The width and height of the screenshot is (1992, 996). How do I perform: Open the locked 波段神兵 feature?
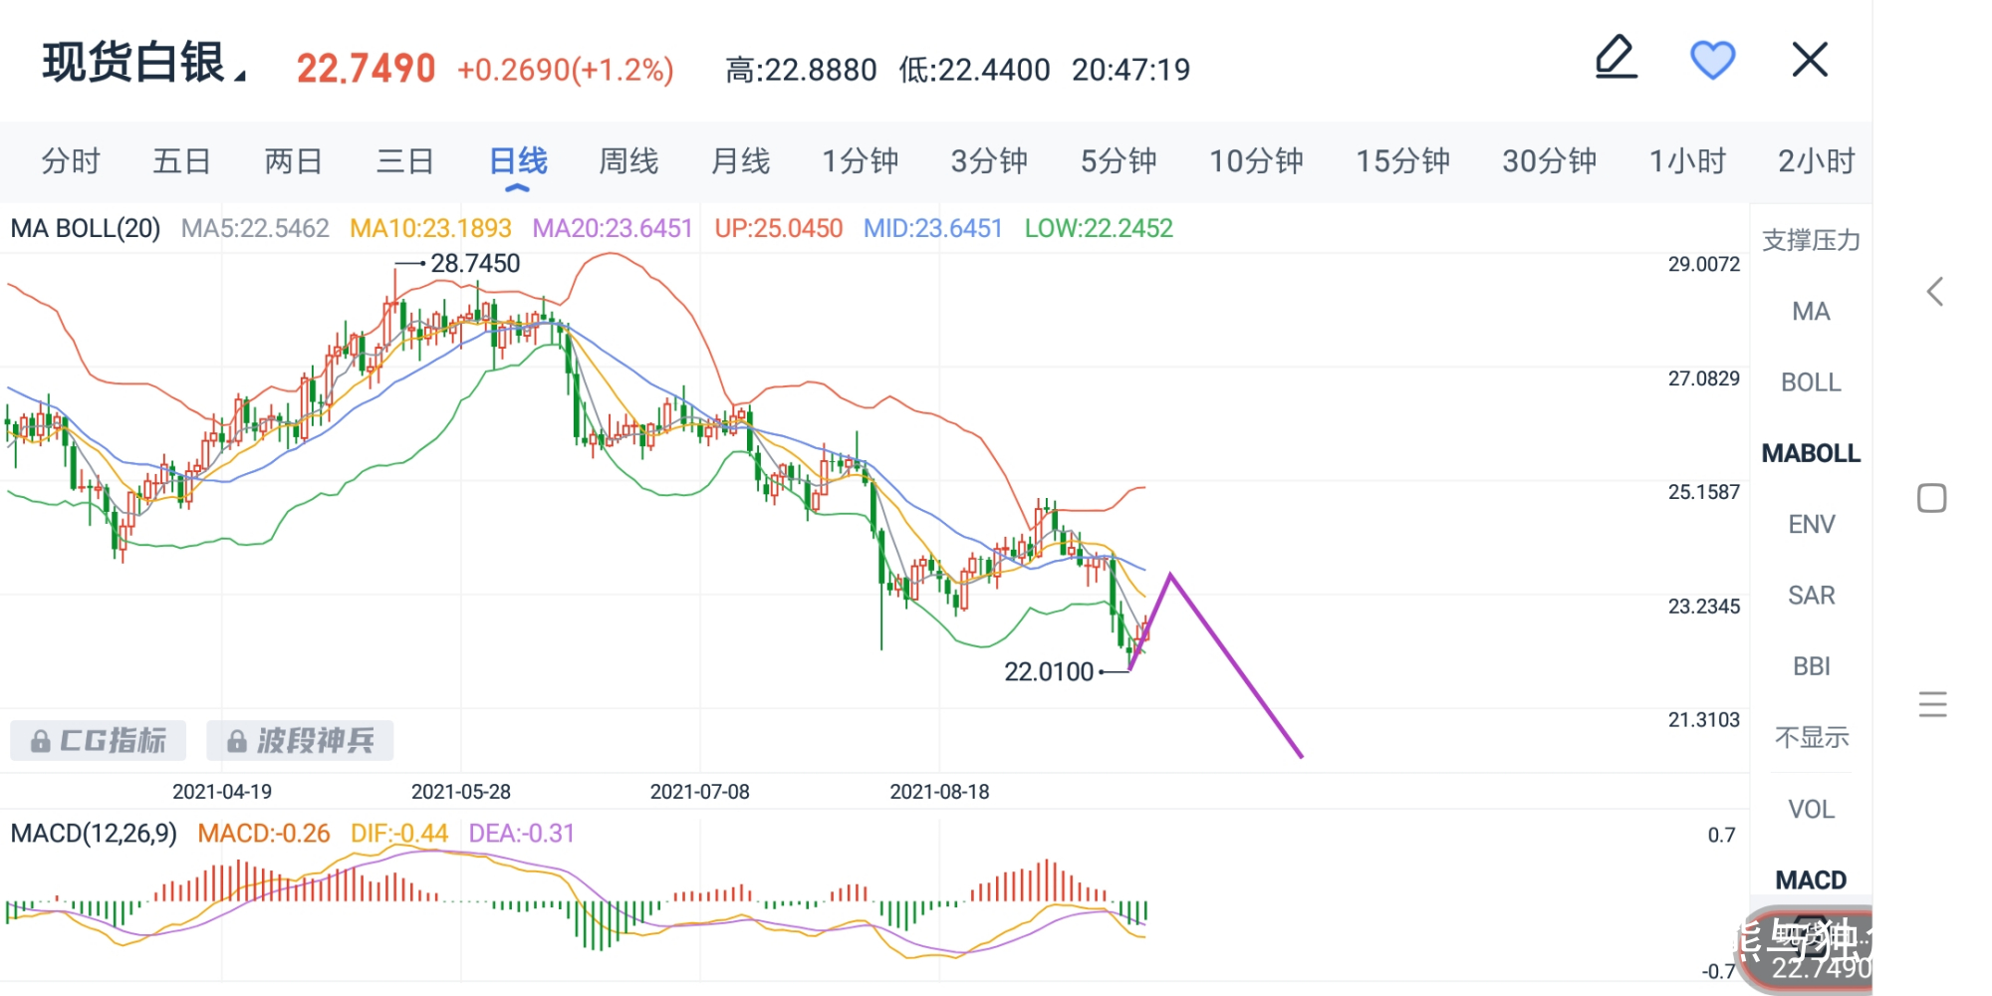(x=300, y=740)
